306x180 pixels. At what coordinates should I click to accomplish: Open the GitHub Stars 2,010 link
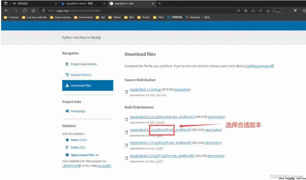pyautogui.click(x=76, y=140)
